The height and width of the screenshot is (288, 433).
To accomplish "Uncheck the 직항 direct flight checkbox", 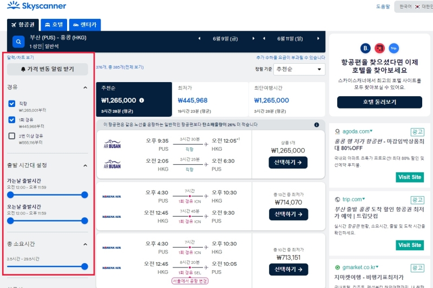I will (11, 104).
